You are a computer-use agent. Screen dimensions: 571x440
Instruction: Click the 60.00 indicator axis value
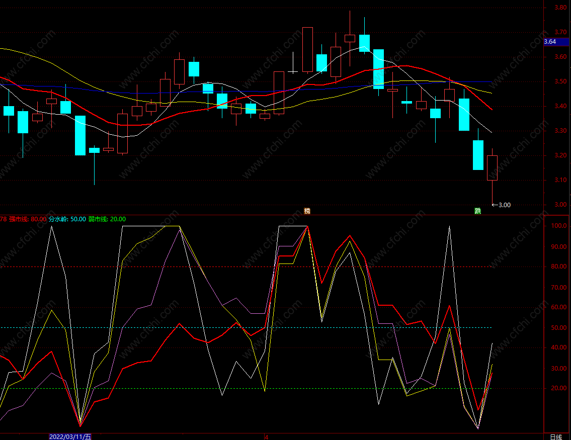pyautogui.click(x=559, y=307)
